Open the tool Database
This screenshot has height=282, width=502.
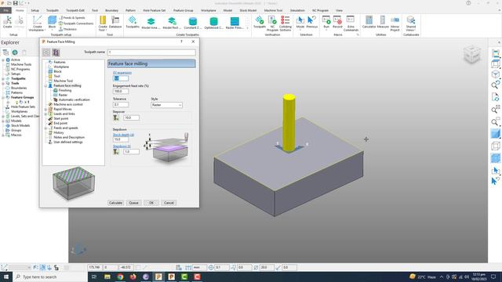(x=115, y=23)
